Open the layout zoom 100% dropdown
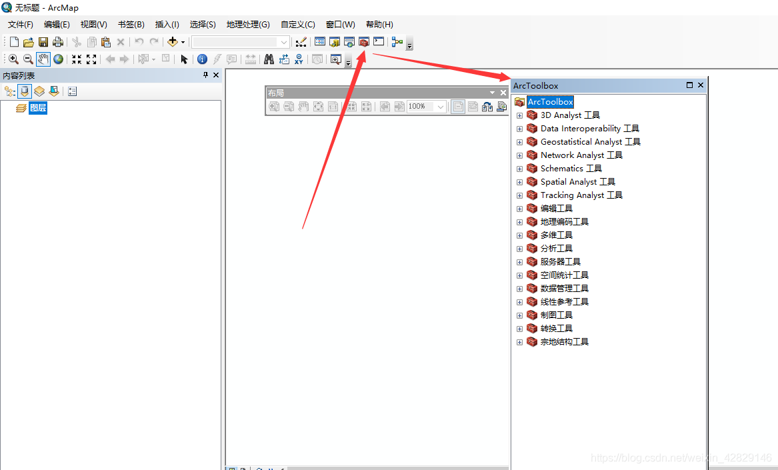The image size is (778, 470). 440,107
